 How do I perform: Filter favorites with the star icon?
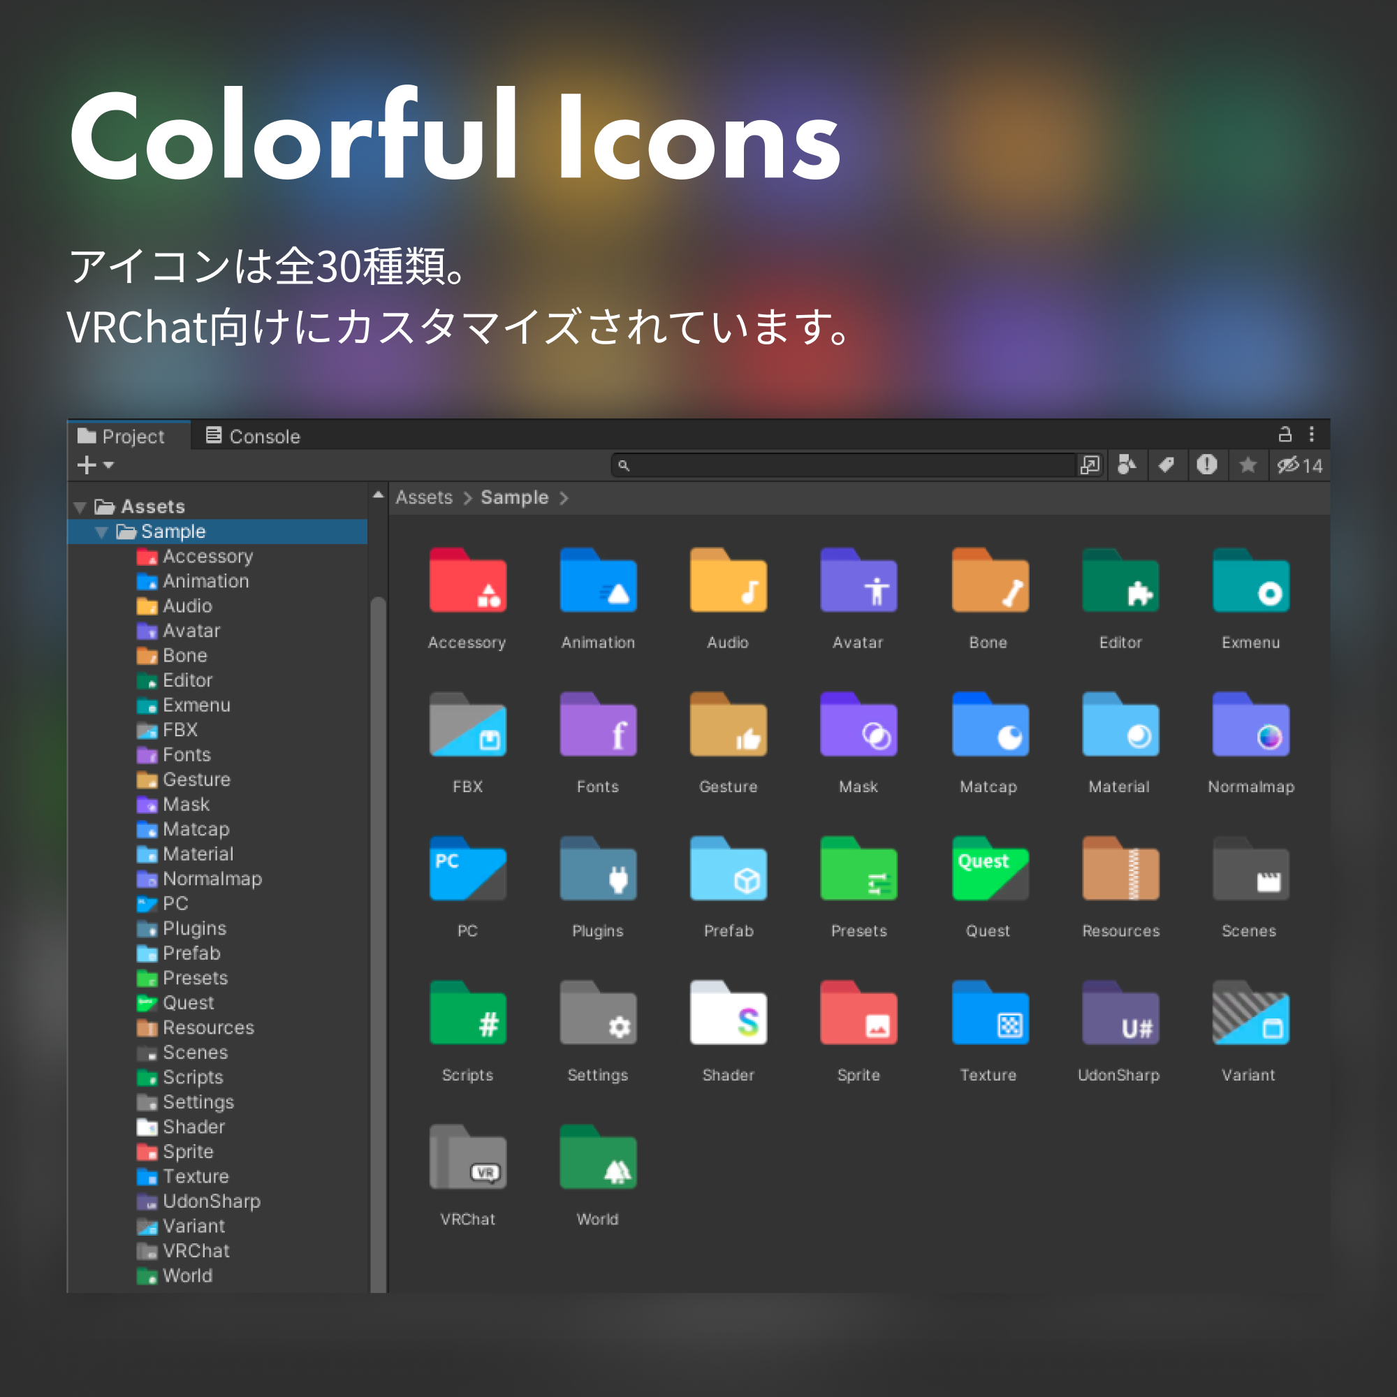[1248, 466]
